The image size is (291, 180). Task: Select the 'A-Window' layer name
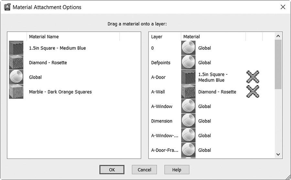[162, 106]
